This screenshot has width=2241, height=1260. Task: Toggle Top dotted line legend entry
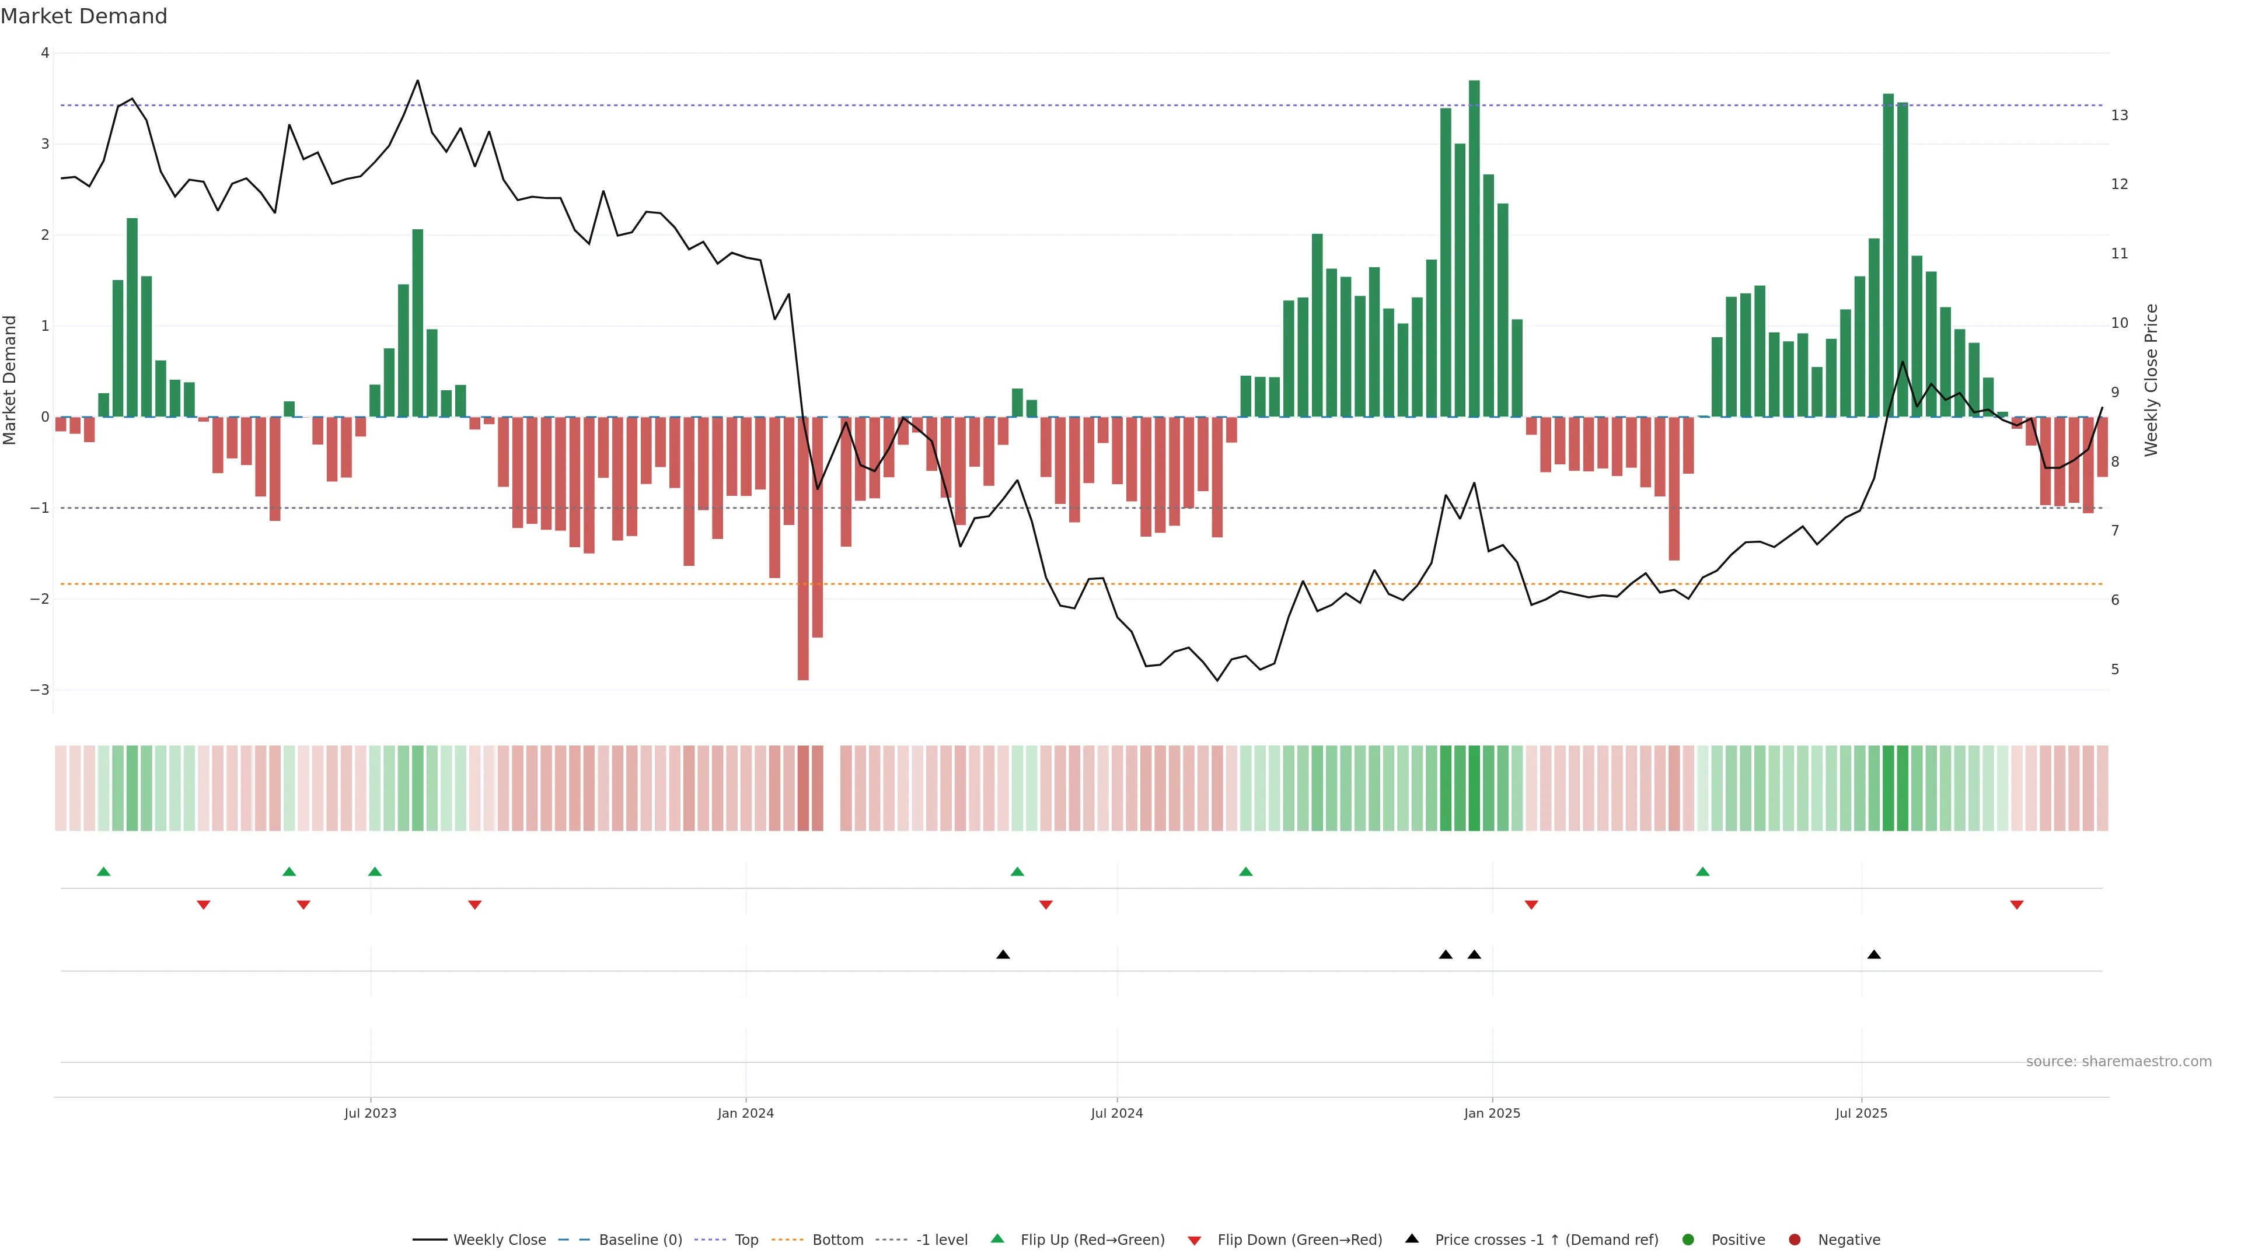point(746,1240)
